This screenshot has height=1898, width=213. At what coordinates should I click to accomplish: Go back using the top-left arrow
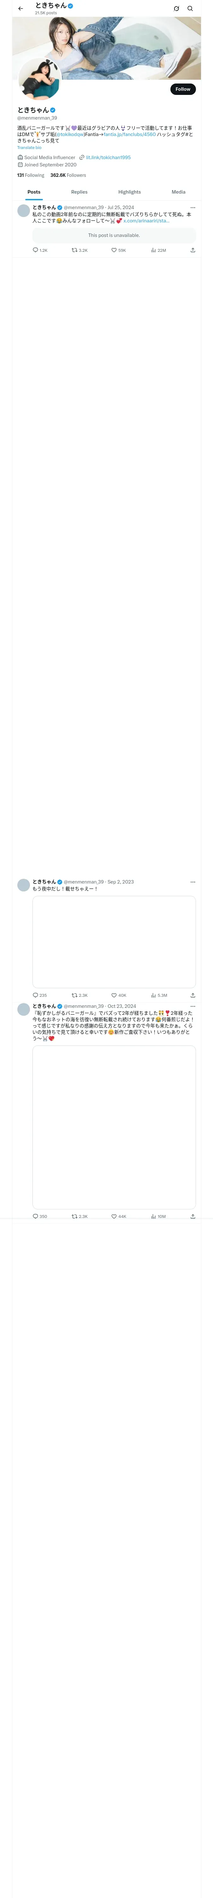click(x=21, y=9)
